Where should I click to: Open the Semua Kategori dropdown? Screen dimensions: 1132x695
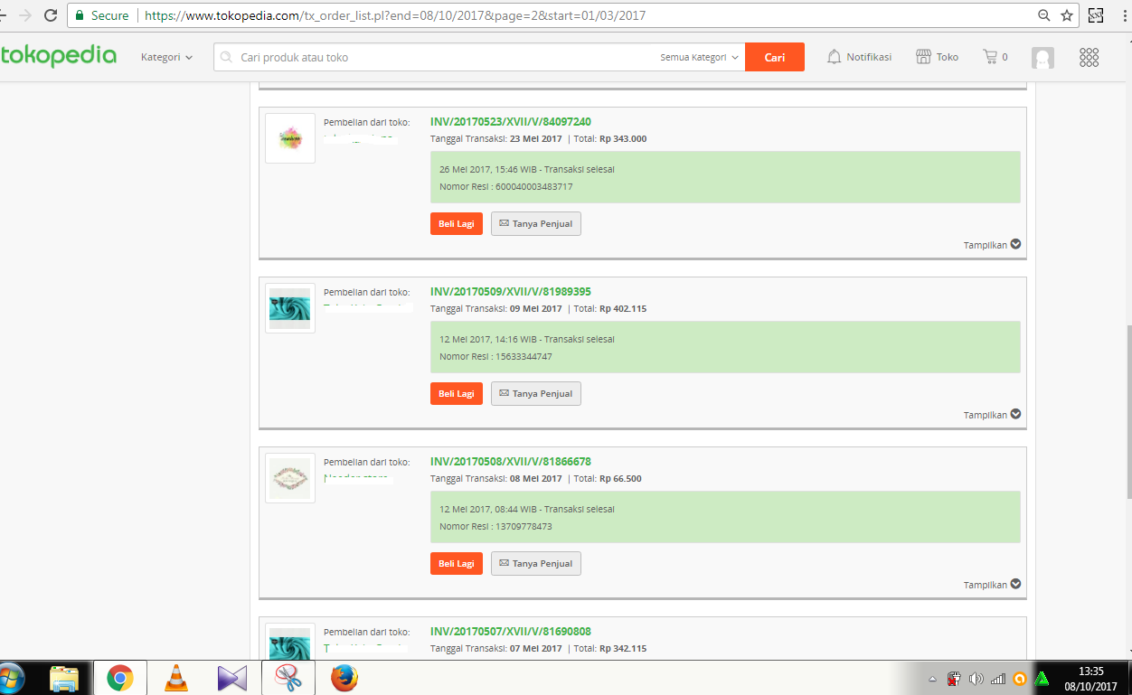pos(700,57)
